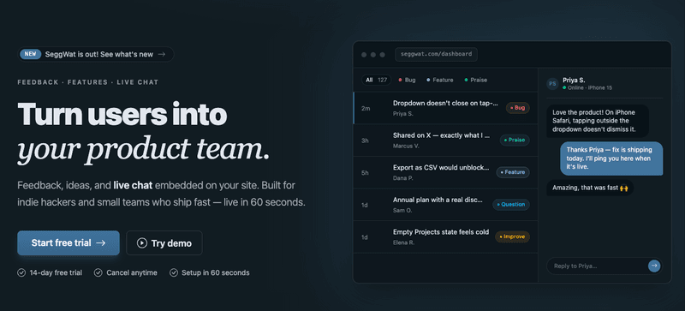685x311 pixels.
Task: Click the checkmark icon beside Cancel anytime
Action: (98, 273)
